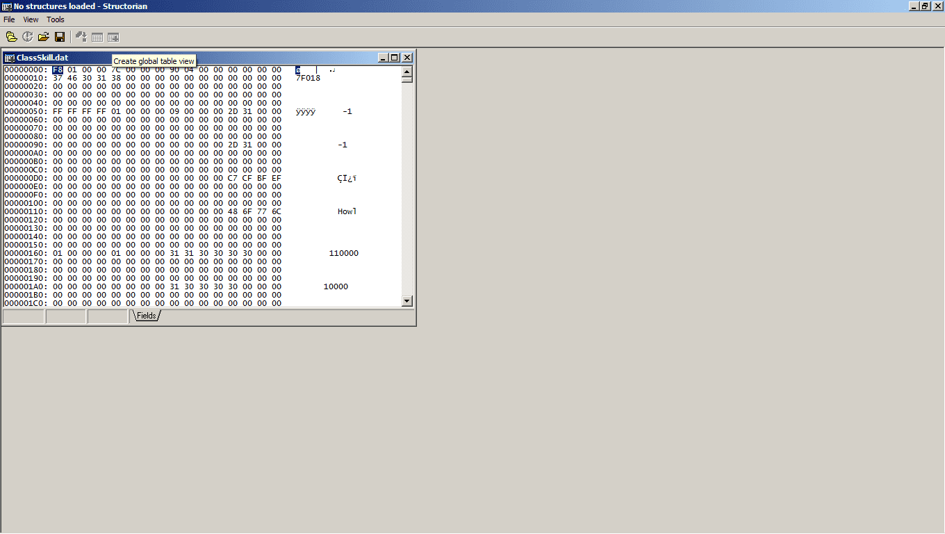
Task: Click the hex view scrollbar down arrow
Action: click(x=407, y=301)
